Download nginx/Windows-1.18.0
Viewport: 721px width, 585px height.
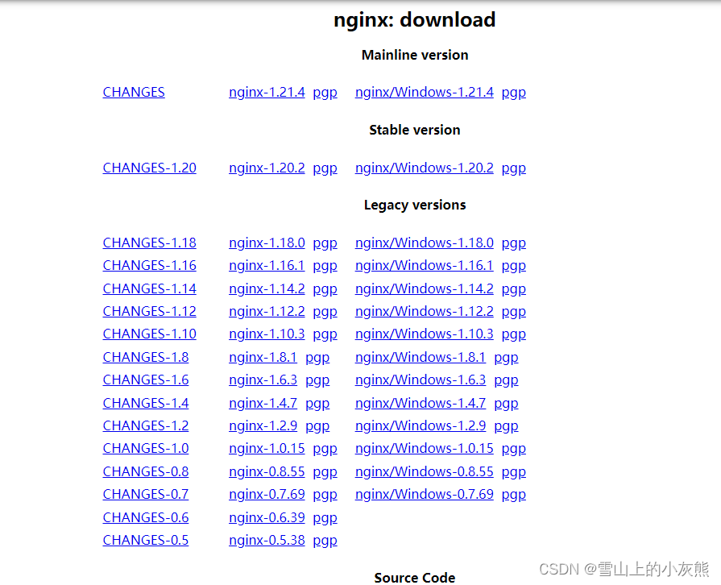pyautogui.click(x=424, y=243)
